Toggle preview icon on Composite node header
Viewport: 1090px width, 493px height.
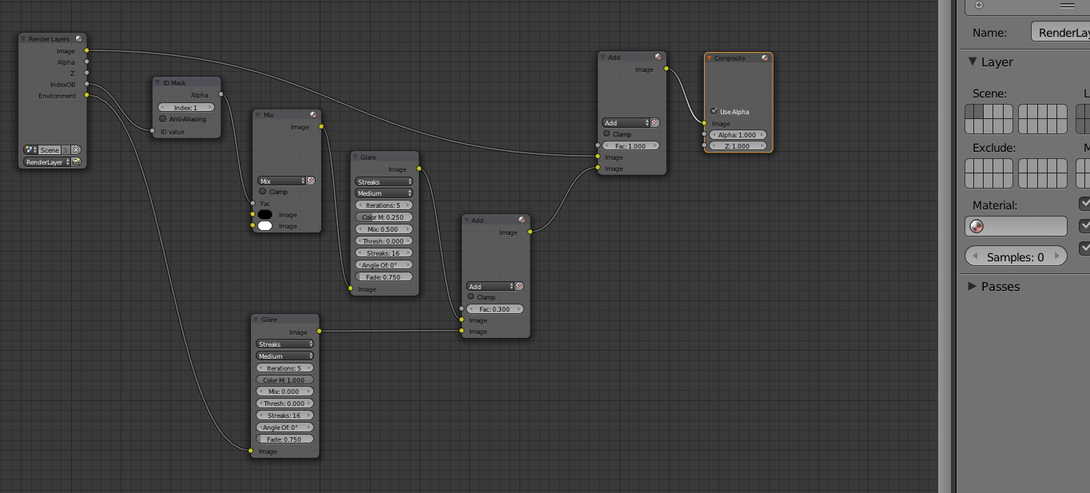click(x=765, y=58)
